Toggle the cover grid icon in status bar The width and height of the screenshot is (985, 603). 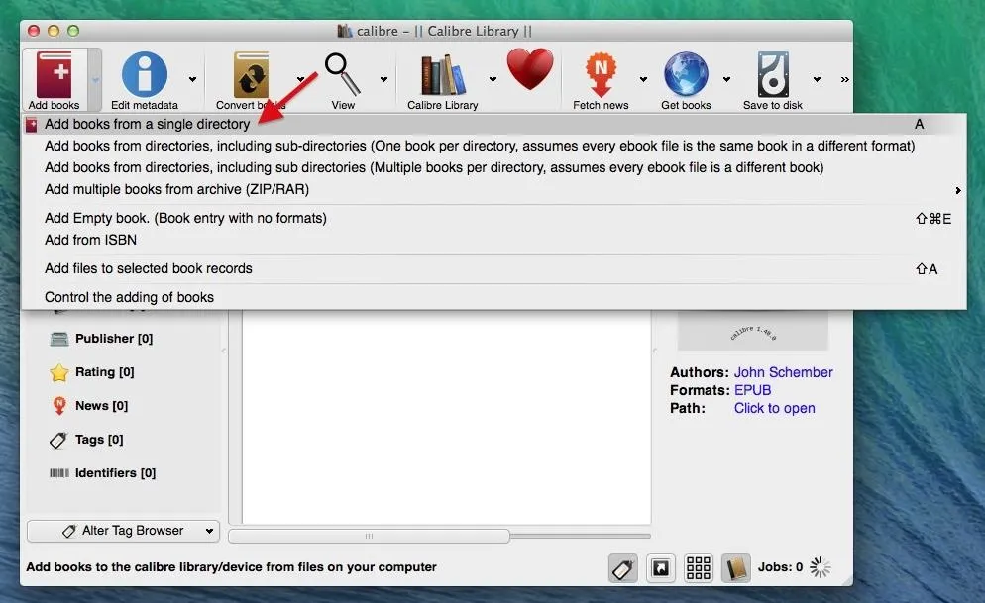click(x=699, y=568)
